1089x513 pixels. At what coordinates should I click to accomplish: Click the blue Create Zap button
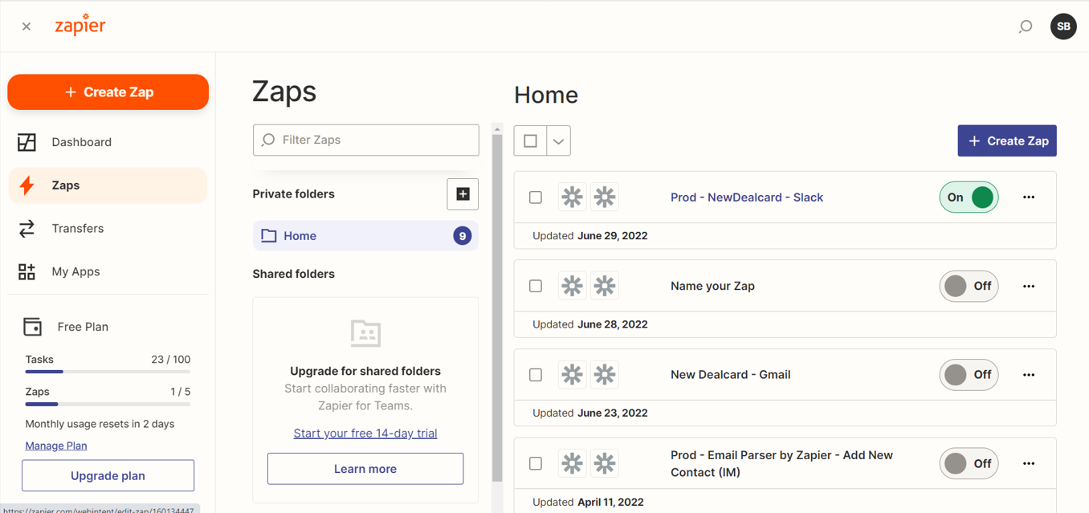click(x=1007, y=141)
